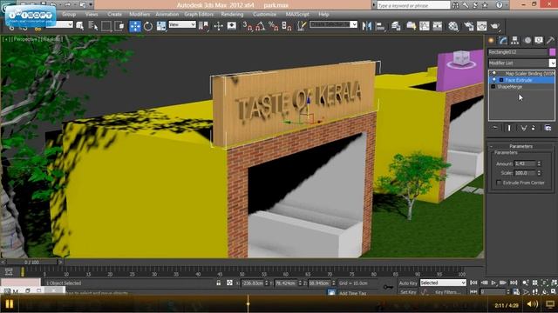
Task: Choose the Rectangular Selection Region tool
Action: pos(106,26)
